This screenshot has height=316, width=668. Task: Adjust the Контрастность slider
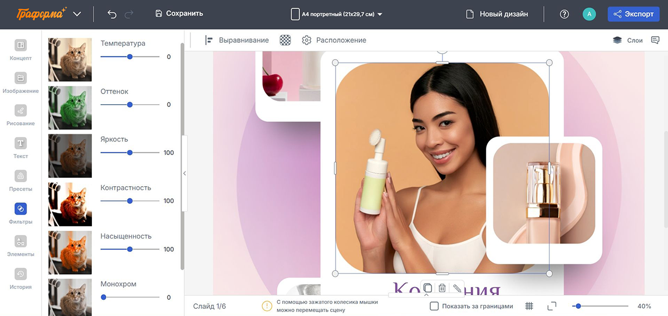pyautogui.click(x=130, y=201)
